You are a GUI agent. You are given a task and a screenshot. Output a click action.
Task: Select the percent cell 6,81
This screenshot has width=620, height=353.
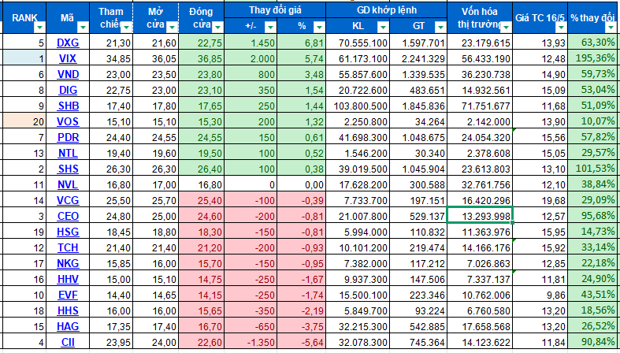(301, 43)
